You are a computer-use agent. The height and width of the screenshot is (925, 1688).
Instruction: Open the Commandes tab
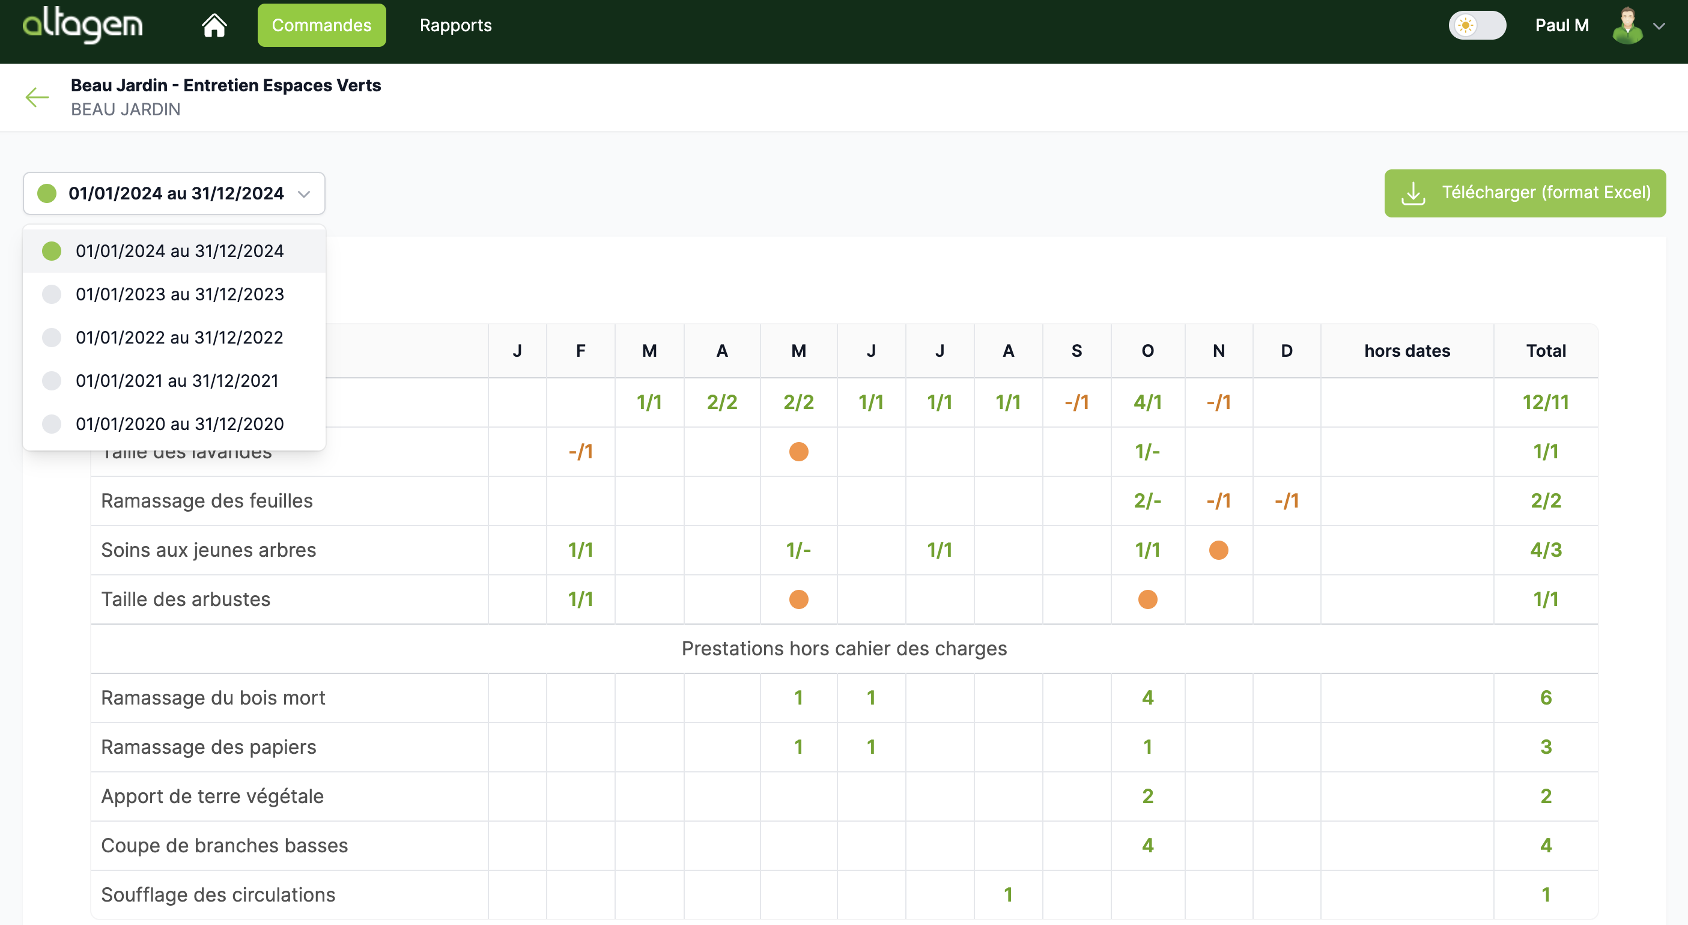coord(321,26)
